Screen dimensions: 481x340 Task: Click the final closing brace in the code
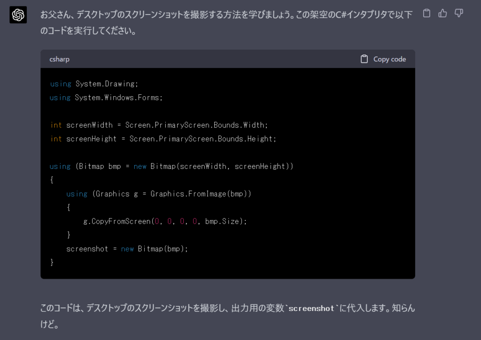(52, 262)
